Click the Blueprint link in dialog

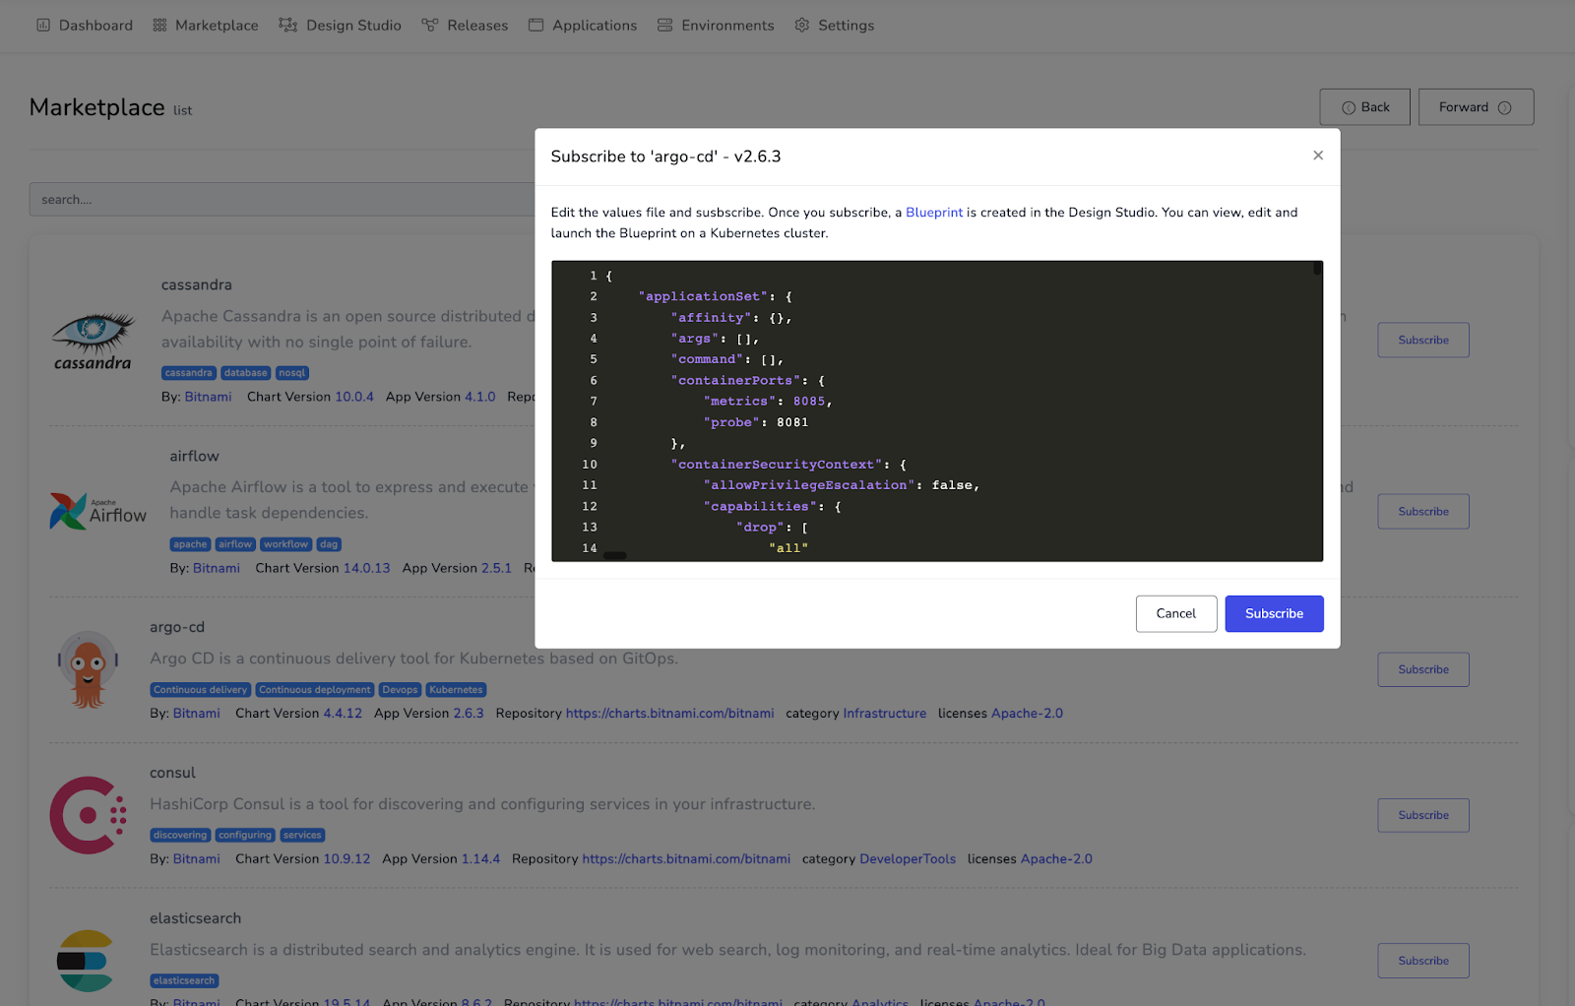[934, 213]
